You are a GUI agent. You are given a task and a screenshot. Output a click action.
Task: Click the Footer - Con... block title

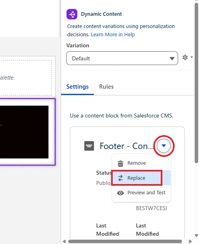tap(127, 146)
